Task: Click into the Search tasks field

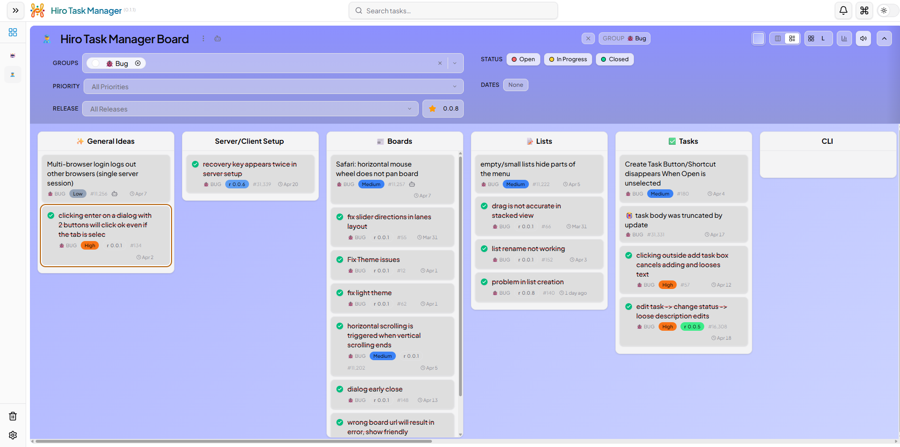Action: [453, 10]
